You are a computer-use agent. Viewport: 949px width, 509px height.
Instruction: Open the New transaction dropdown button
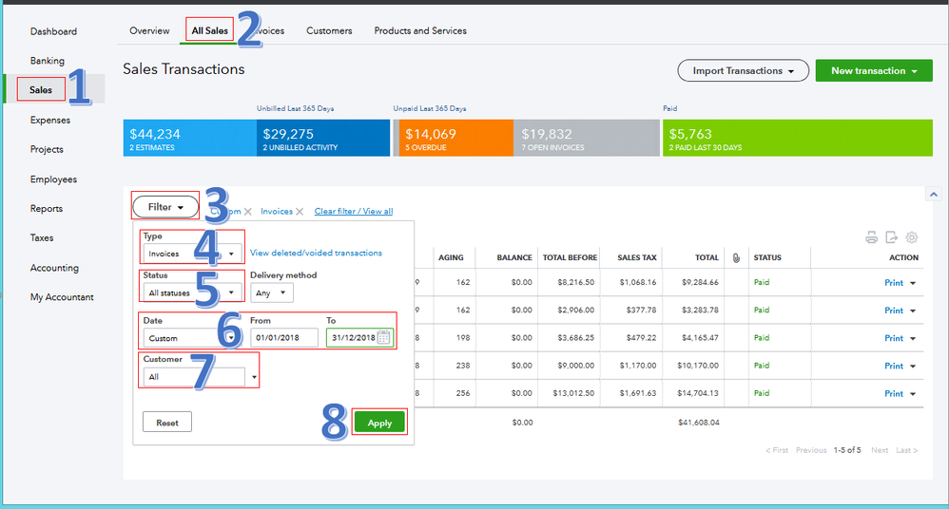pos(874,70)
